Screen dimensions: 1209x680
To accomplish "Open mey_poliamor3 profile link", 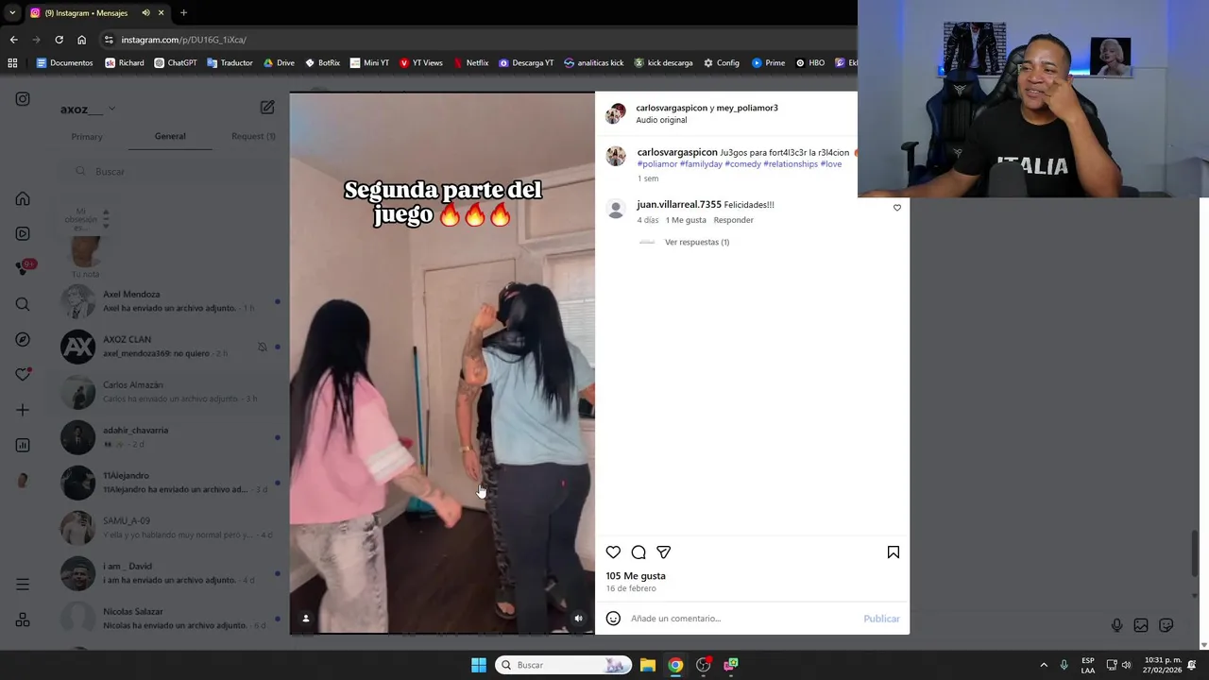I will (x=747, y=108).
